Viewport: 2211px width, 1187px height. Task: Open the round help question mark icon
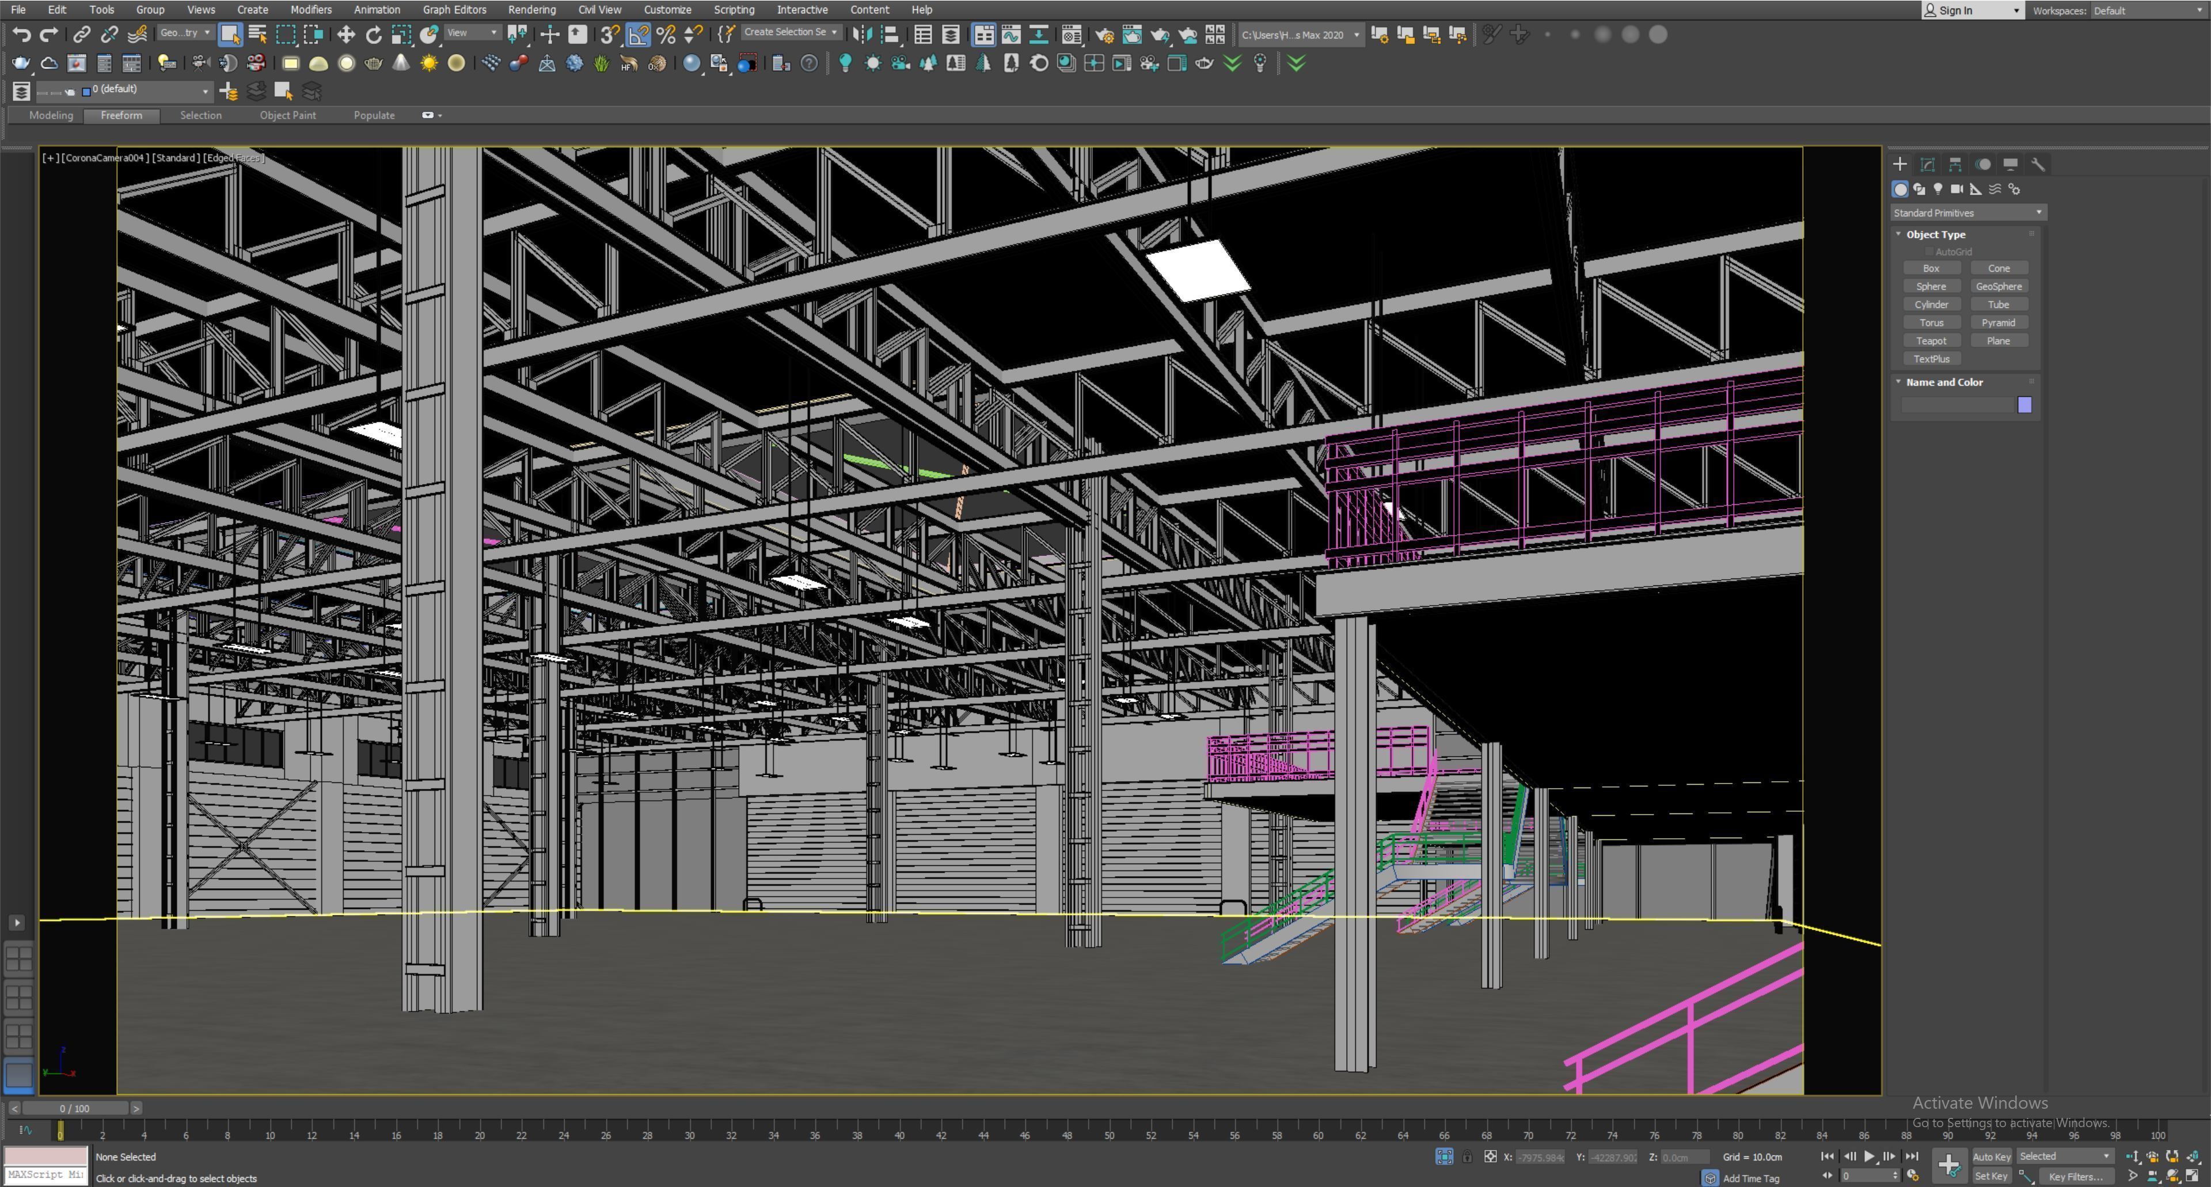808,63
